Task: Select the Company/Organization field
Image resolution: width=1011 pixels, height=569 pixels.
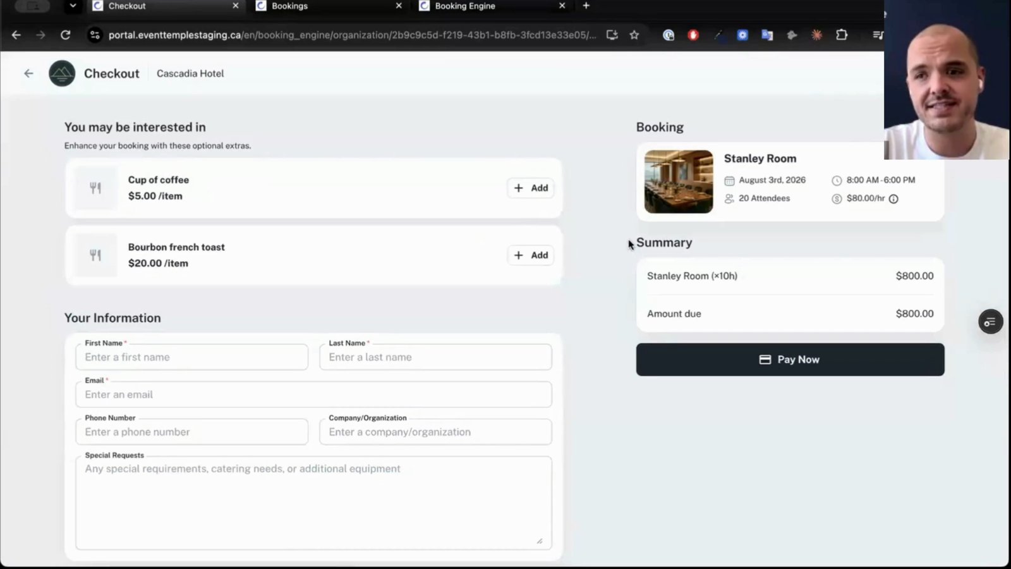Action: pyautogui.click(x=435, y=432)
